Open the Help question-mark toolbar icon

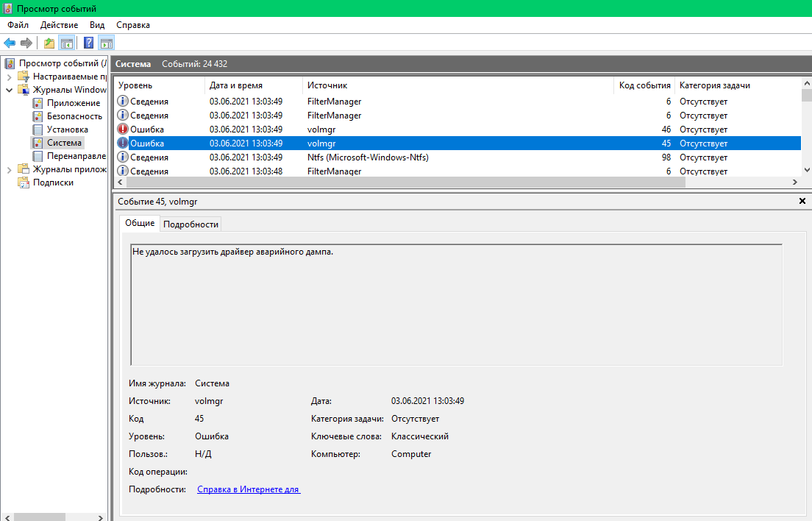[x=88, y=43]
